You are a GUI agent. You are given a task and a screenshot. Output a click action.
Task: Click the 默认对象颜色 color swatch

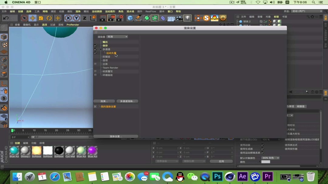pyautogui.click(x=265, y=162)
